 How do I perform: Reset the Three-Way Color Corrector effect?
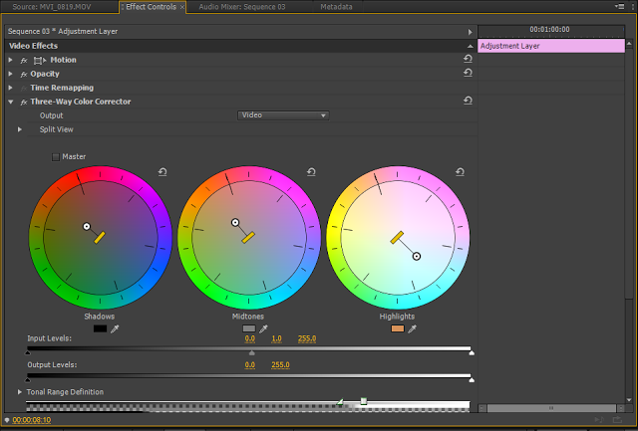point(468,101)
